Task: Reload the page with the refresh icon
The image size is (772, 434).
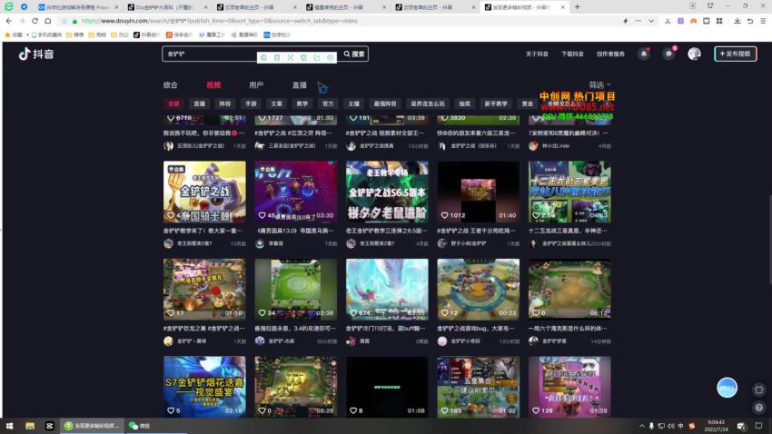Action: pyautogui.click(x=35, y=21)
